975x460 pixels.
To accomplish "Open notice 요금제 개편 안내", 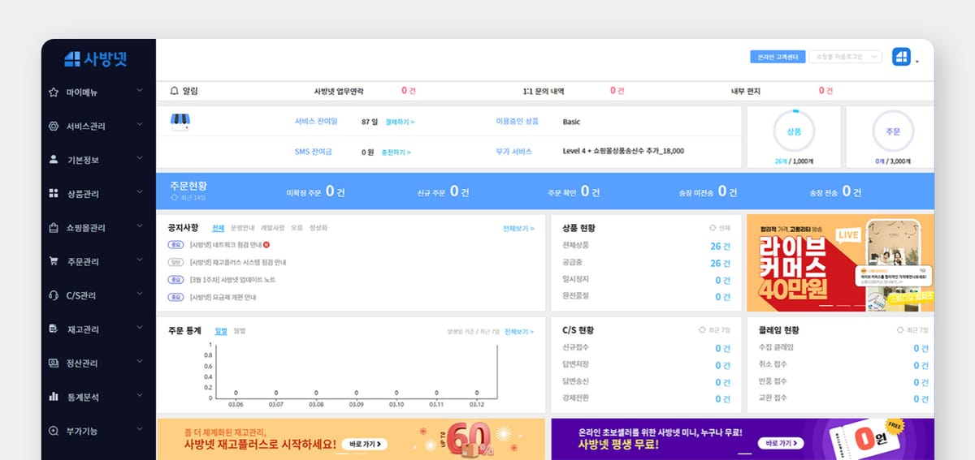I will (223, 297).
